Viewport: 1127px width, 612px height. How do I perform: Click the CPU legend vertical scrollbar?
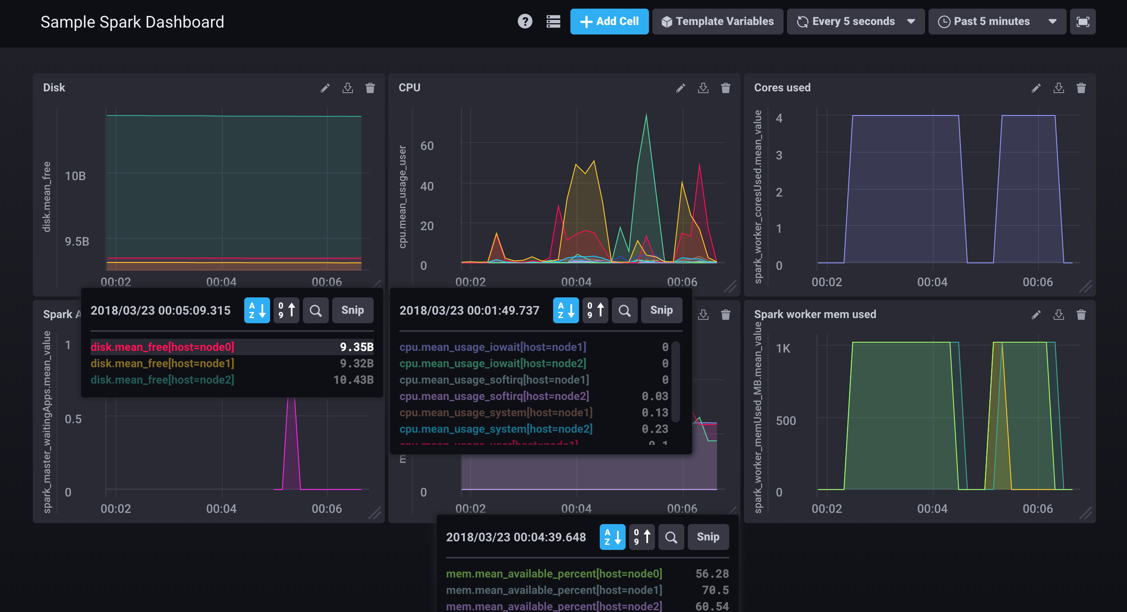[676, 381]
